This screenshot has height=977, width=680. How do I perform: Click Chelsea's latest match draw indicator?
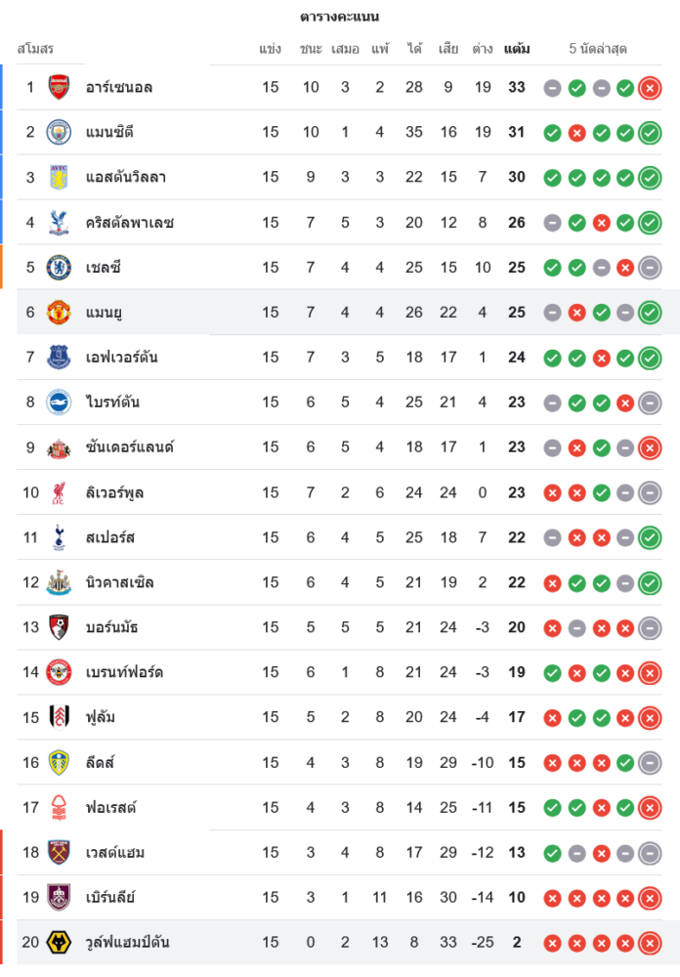(650, 268)
